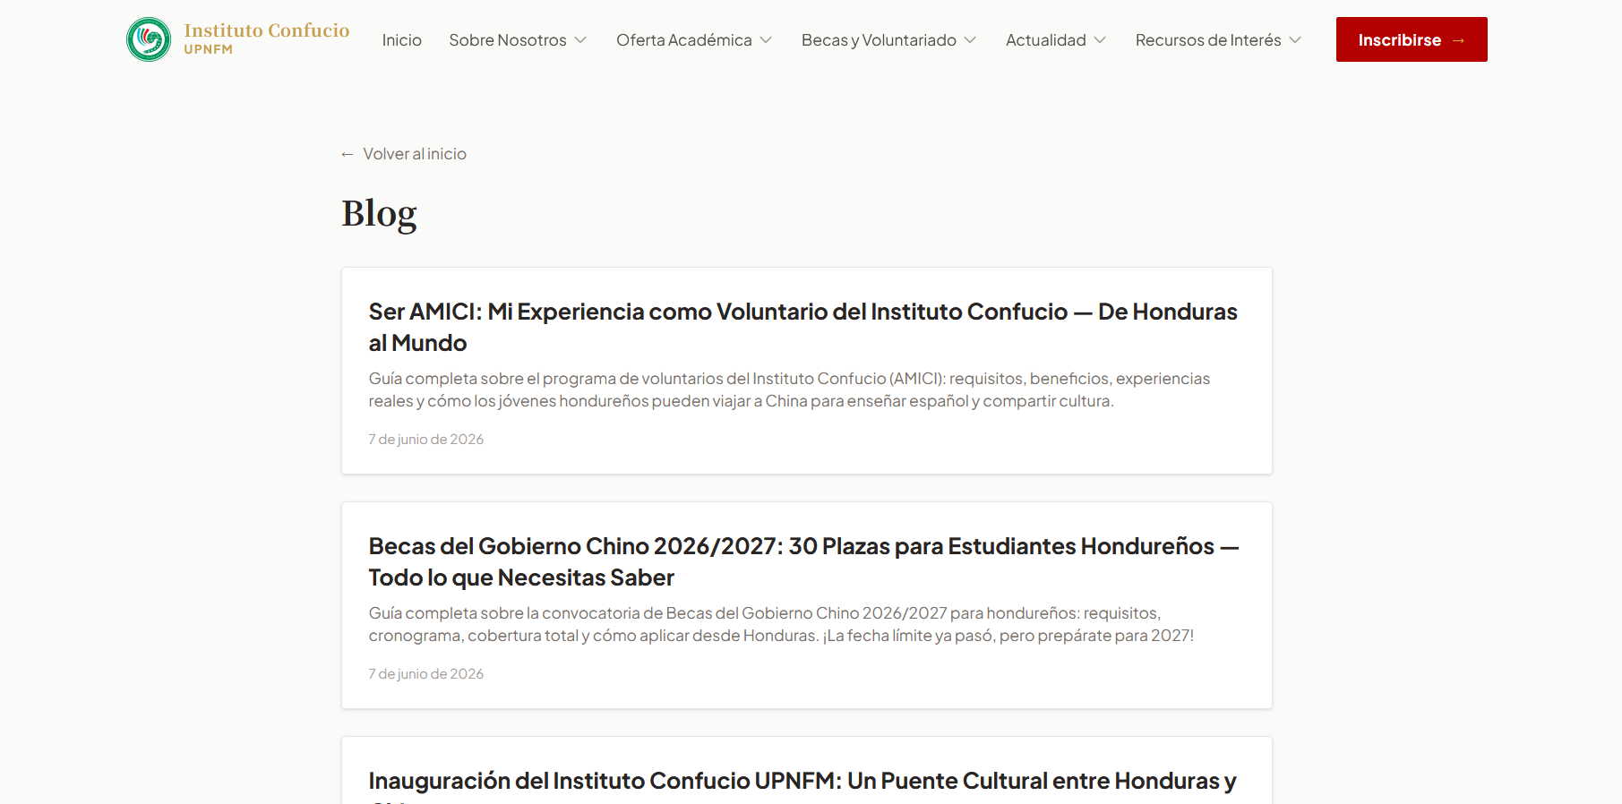Open the Instituto Confucio UPNFM home text link
The width and height of the screenshot is (1622, 804).
click(266, 39)
